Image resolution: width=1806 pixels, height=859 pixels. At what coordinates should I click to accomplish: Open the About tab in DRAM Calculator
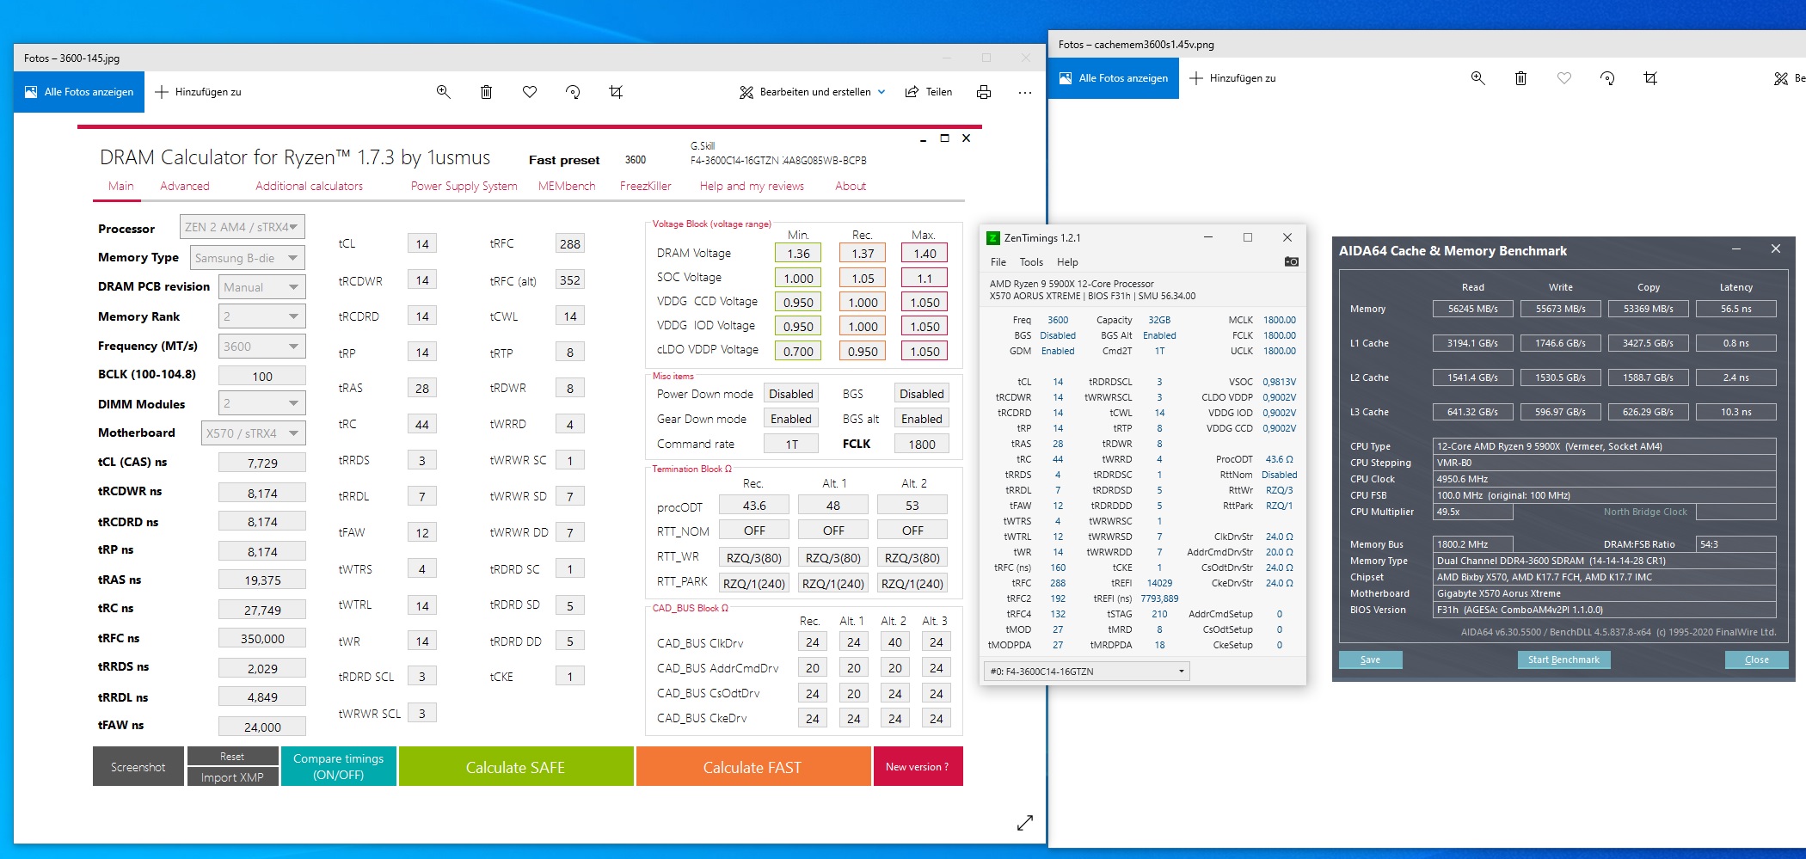tap(851, 186)
